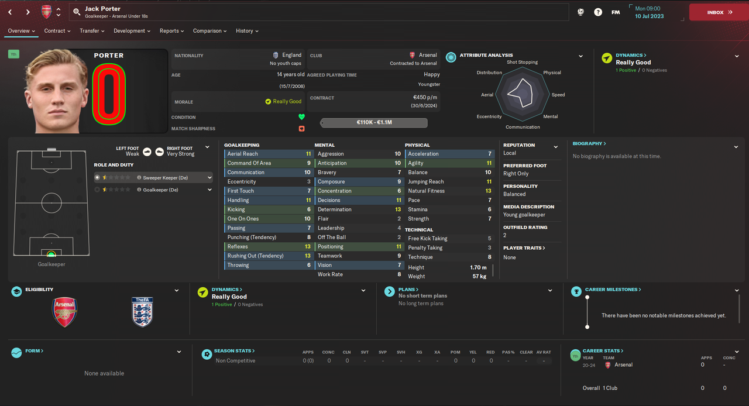
Task: Open the Contract tab menu
Action: [57, 31]
